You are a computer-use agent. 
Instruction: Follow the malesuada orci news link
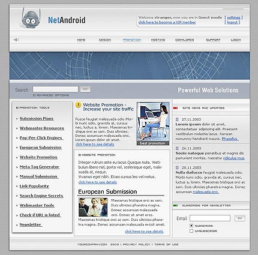pos(206,192)
